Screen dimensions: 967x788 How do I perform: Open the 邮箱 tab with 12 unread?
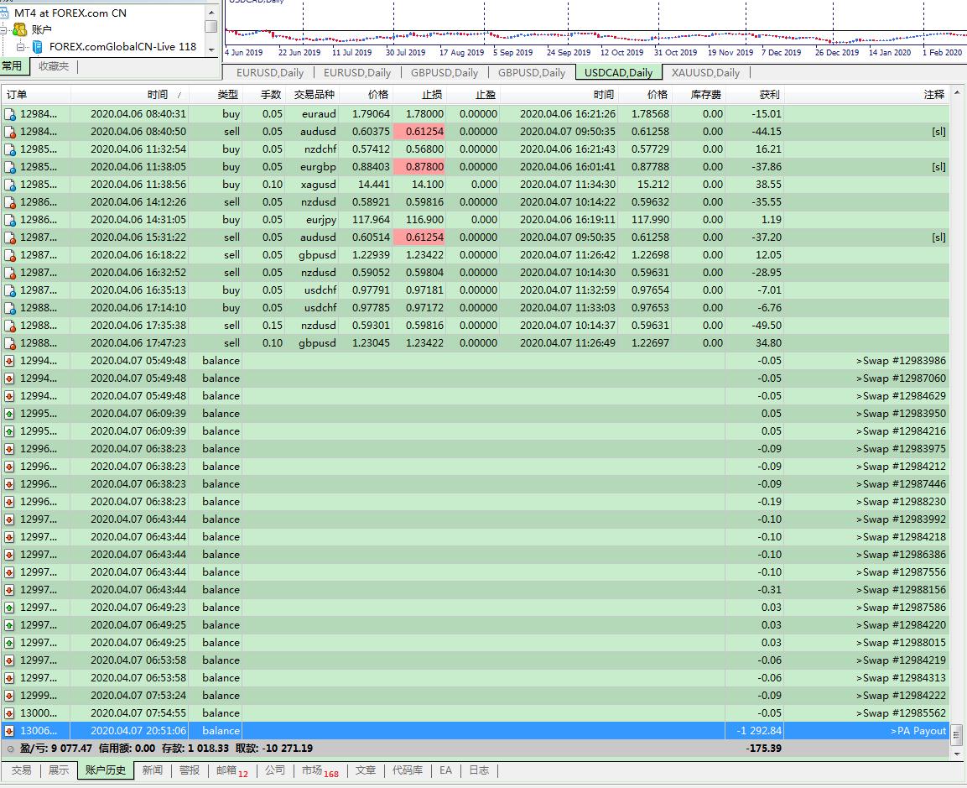(231, 770)
